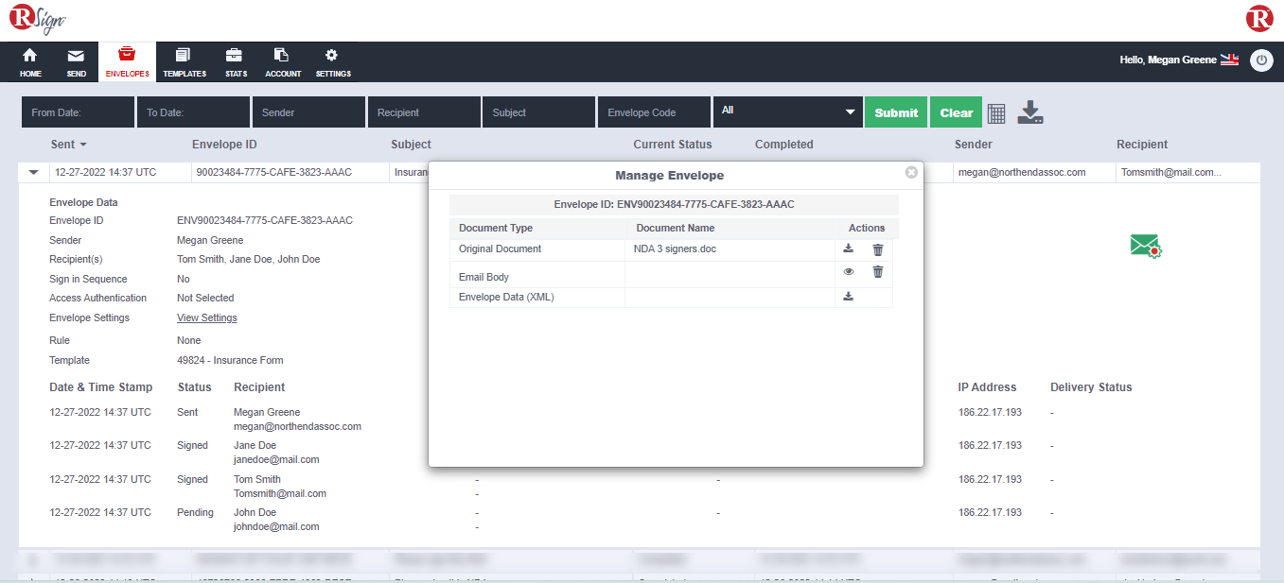The width and height of the screenshot is (1284, 583).
Task: Open the Settings section
Action: [333, 61]
